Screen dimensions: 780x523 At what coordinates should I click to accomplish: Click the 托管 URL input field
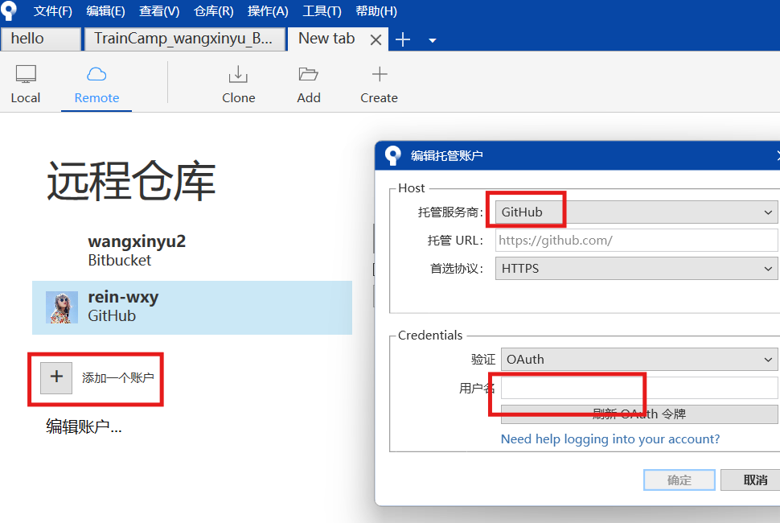[637, 241]
